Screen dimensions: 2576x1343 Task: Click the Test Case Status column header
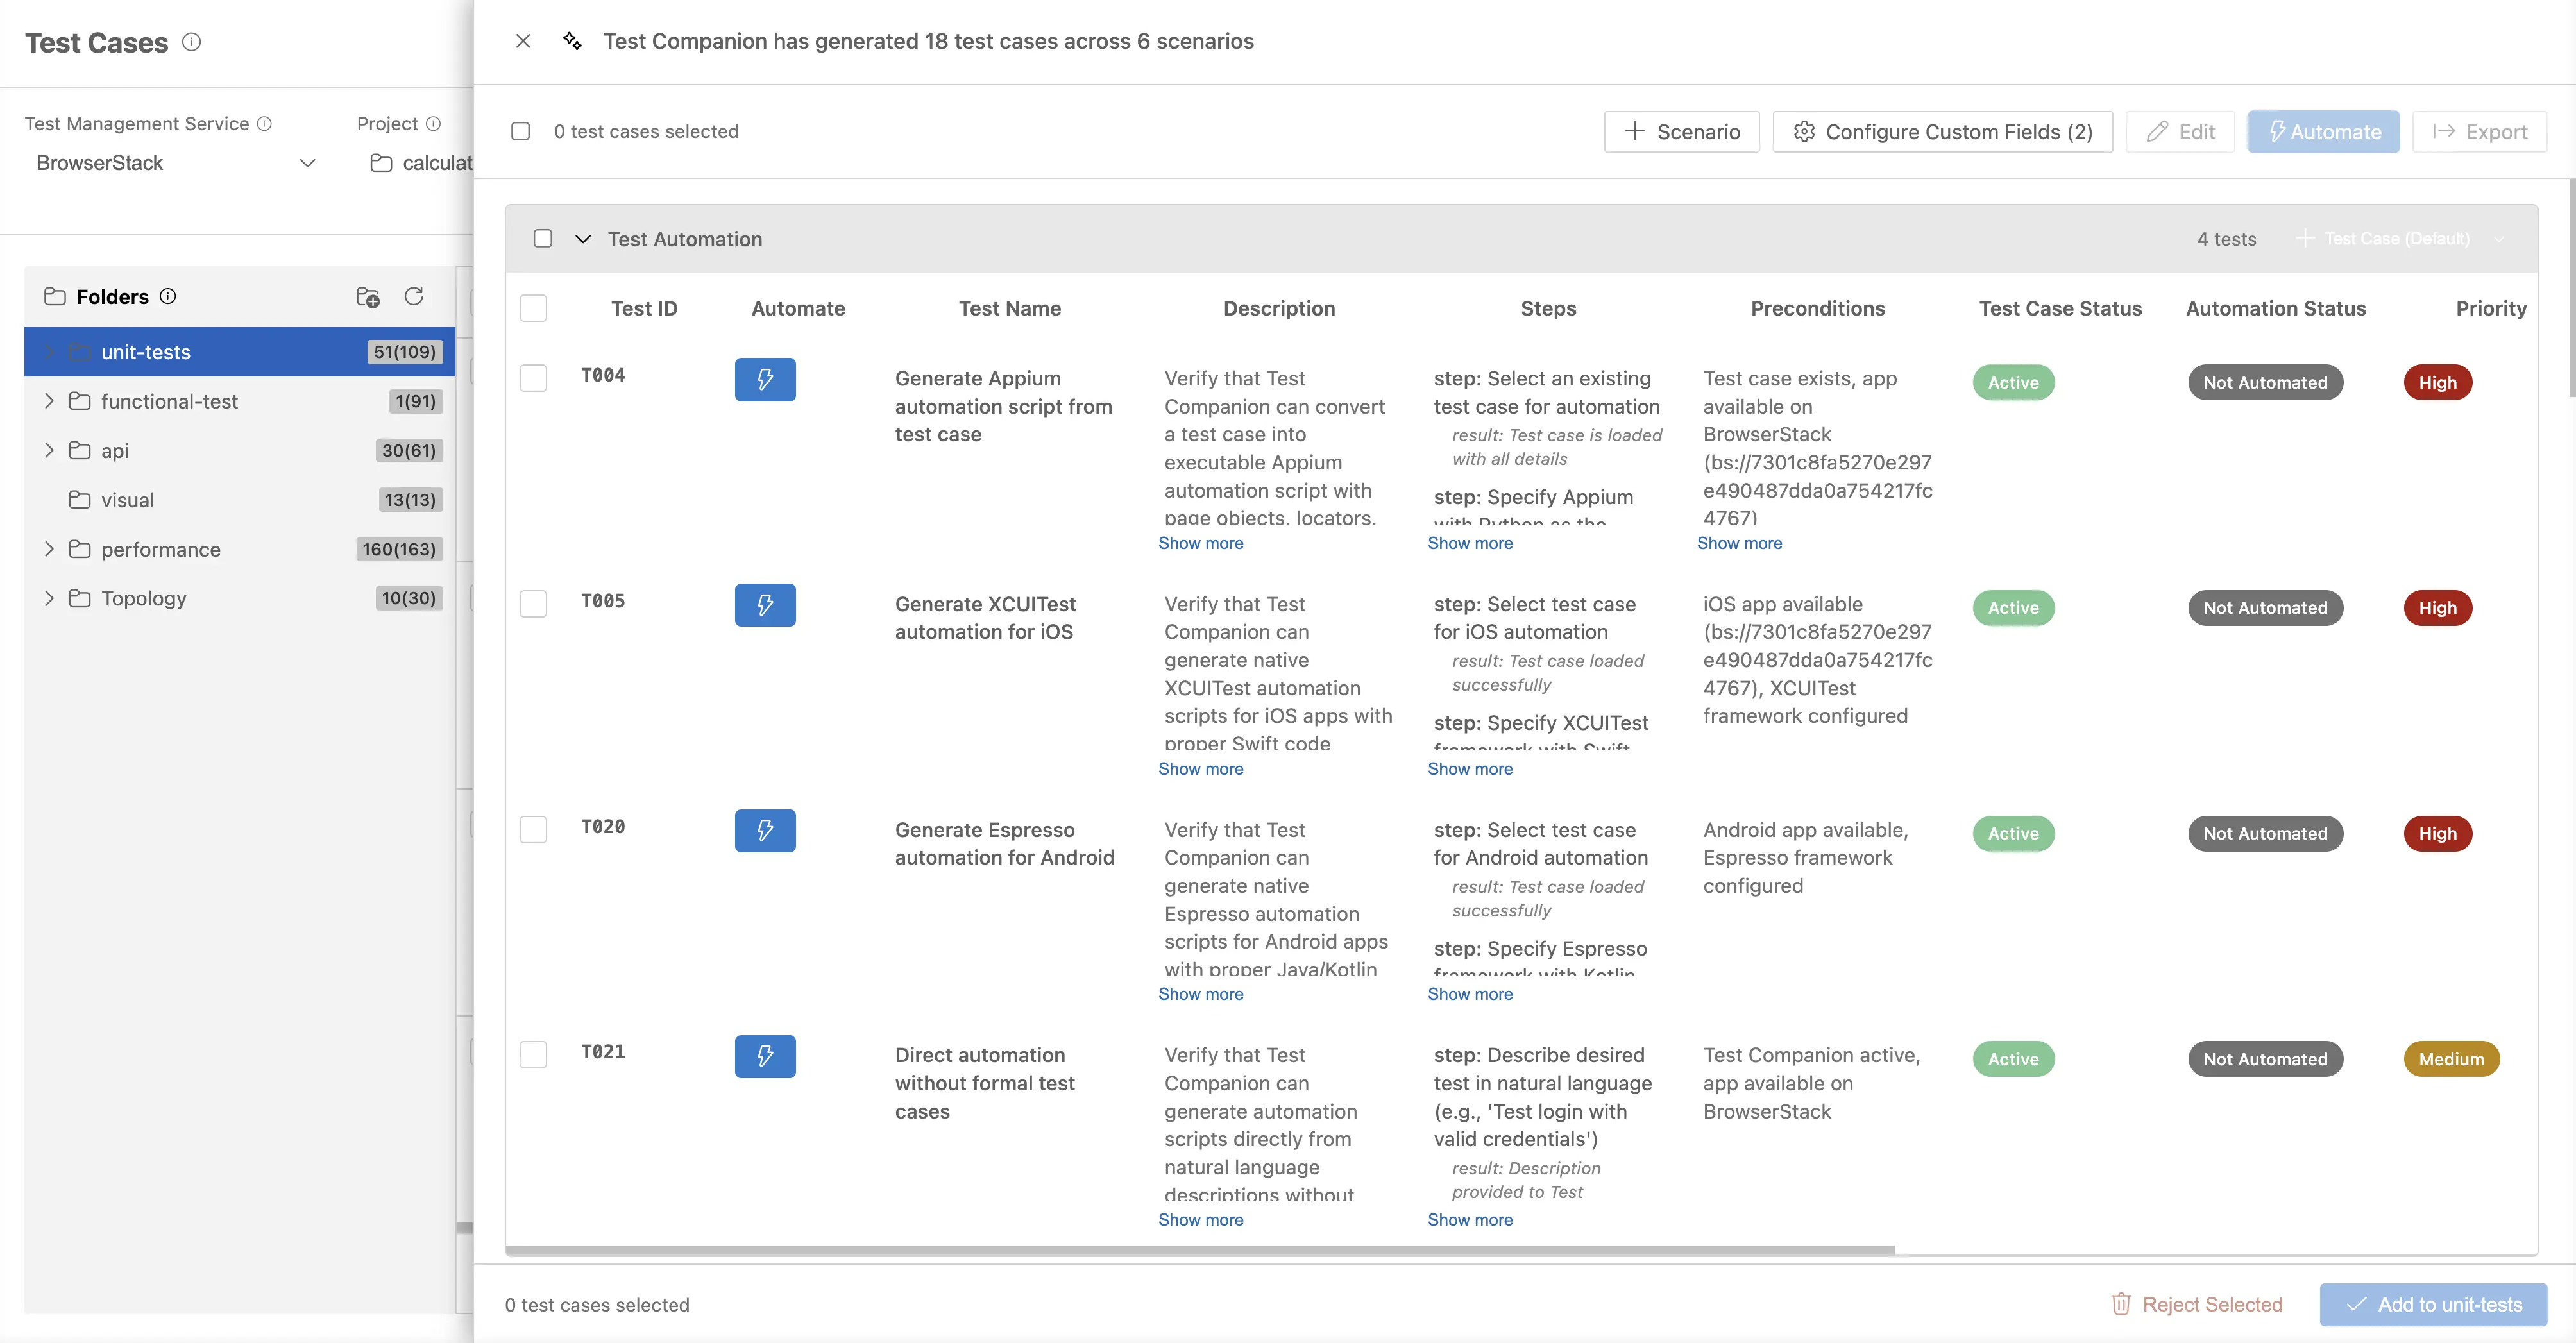pyautogui.click(x=2060, y=309)
